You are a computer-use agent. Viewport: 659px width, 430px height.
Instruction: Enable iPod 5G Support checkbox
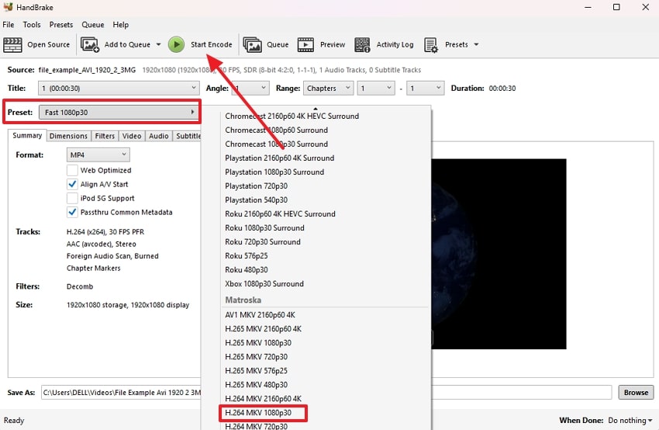tap(72, 198)
